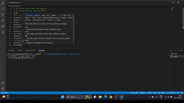Click the current terminal prompt line
The width and height of the screenshot is (184, 103).
pyautogui.click(x=22, y=58)
